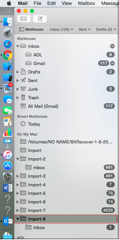Screen dimensions: 119x240
Task: Open the Mailbox menu
Action: (87, 3)
